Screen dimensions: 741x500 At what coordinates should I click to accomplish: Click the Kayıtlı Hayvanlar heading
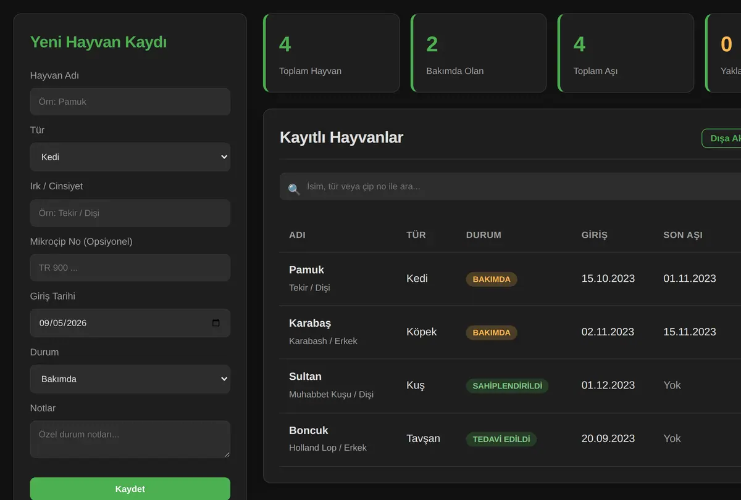[x=341, y=137]
